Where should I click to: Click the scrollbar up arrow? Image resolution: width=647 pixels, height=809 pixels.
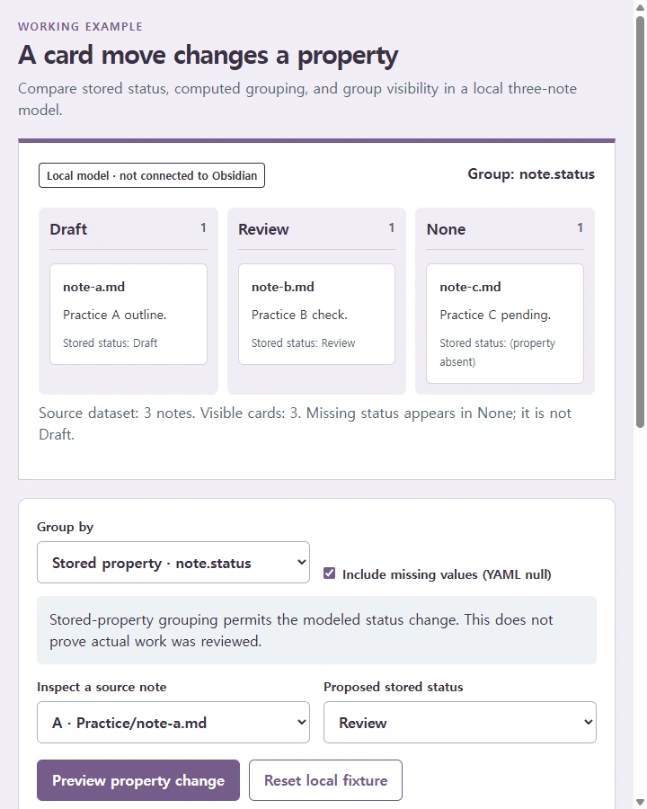click(641, 7)
